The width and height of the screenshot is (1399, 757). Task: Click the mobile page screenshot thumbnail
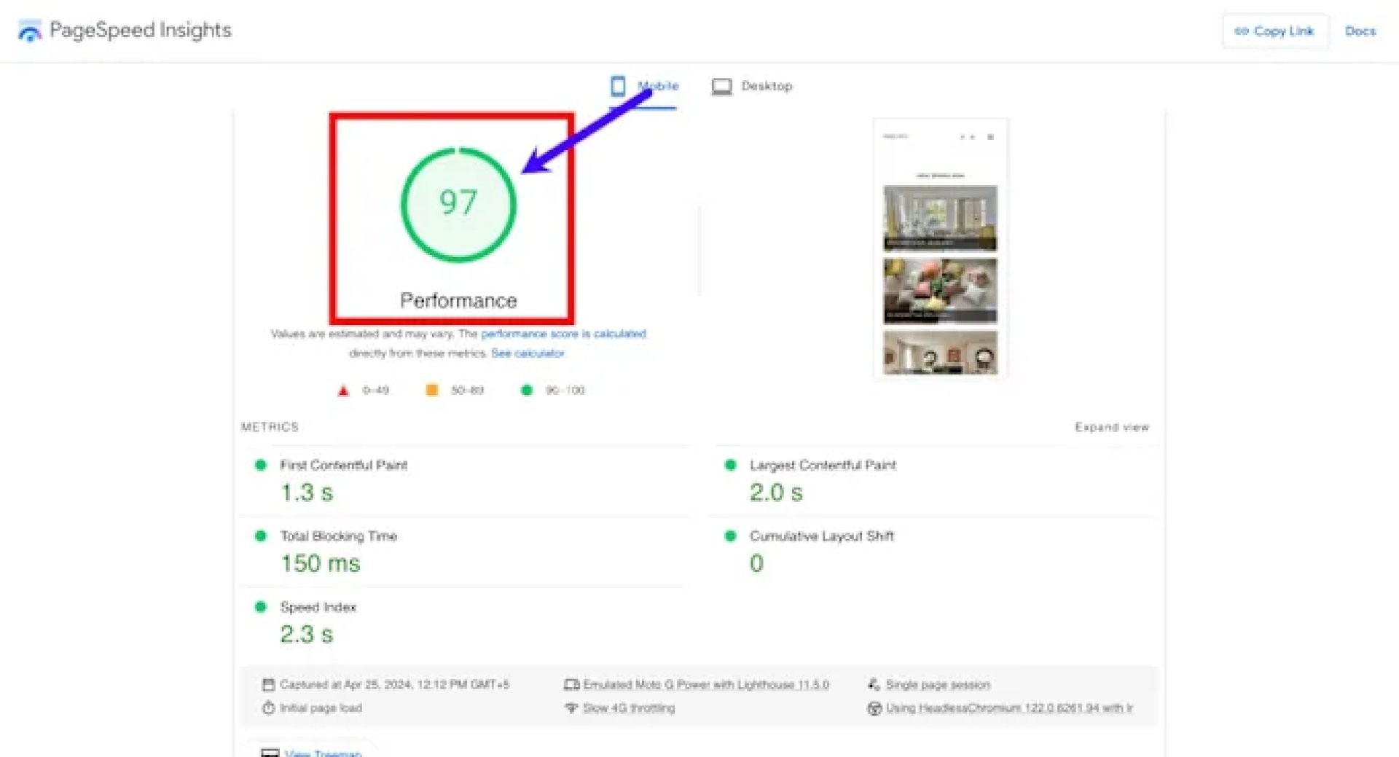(x=940, y=248)
